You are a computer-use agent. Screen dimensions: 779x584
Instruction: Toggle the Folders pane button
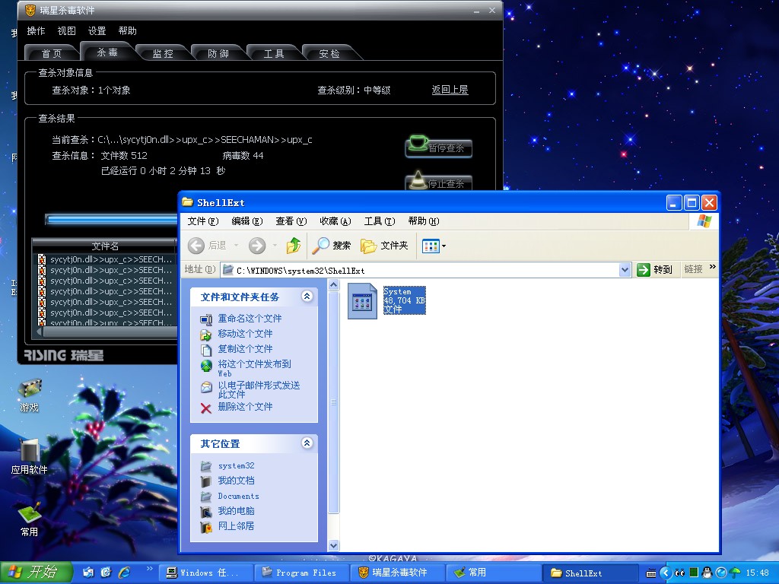click(x=385, y=246)
